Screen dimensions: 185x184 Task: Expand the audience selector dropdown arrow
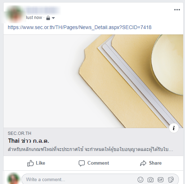53,18
